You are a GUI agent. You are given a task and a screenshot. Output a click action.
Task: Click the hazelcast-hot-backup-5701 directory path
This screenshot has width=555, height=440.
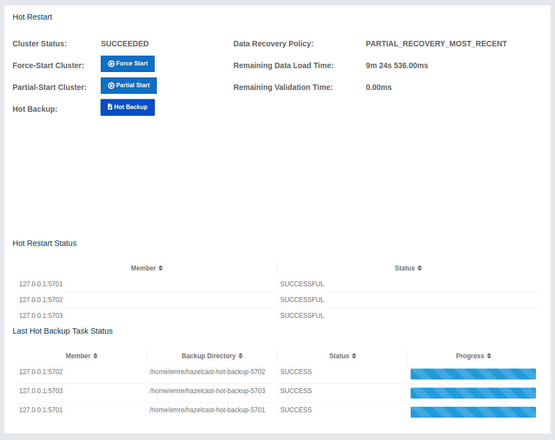tap(207, 410)
